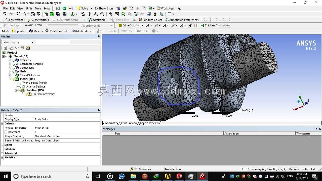Open File Explorer from taskbar
Image resolution: width=322 pixels, height=181 pixels.
133,176
